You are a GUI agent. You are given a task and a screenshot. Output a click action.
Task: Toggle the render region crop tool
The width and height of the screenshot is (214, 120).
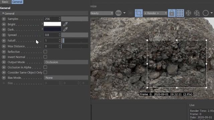click(139, 13)
